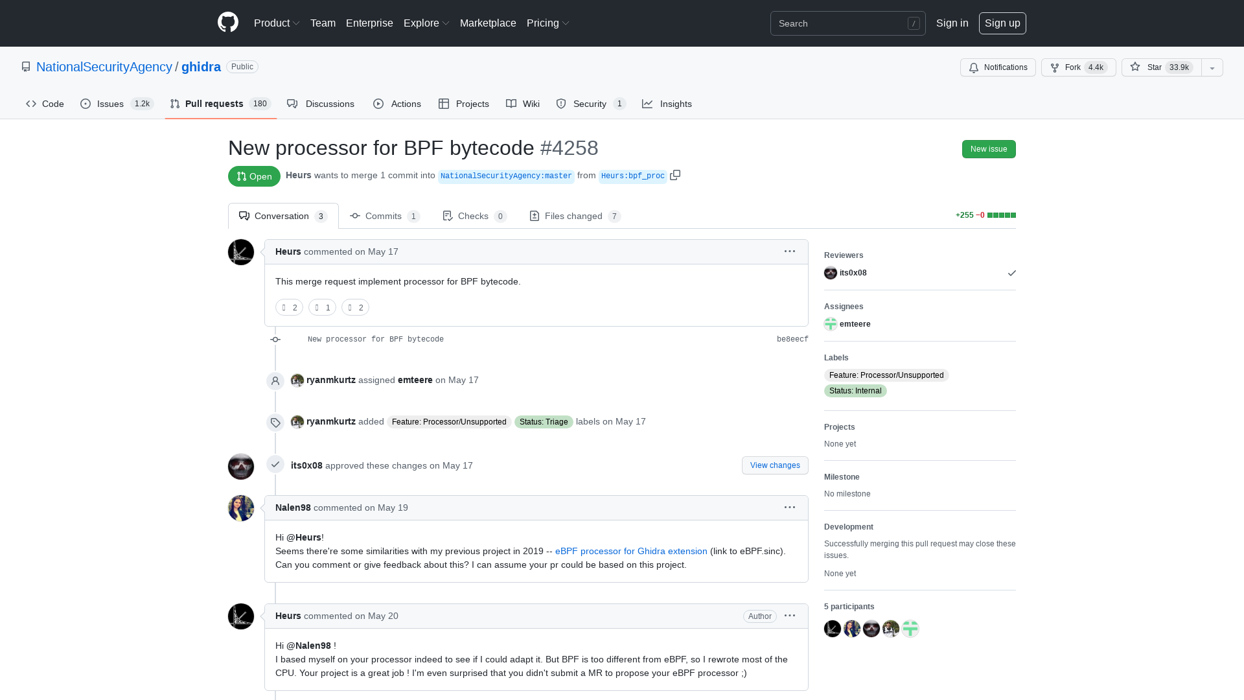1244x700 pixels.
Task: Click Nalen98 avatar beside May 19 comment
Action: click(241, 508)
